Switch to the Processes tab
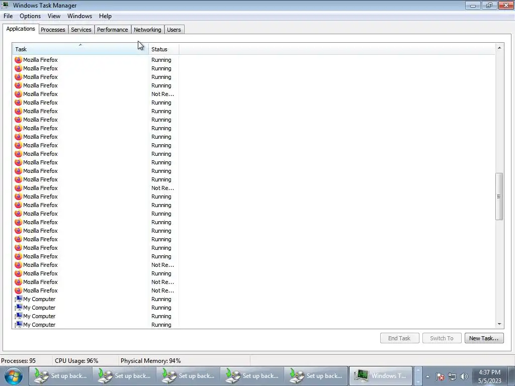Screen dimensions: 515x386 click(53, 30)
